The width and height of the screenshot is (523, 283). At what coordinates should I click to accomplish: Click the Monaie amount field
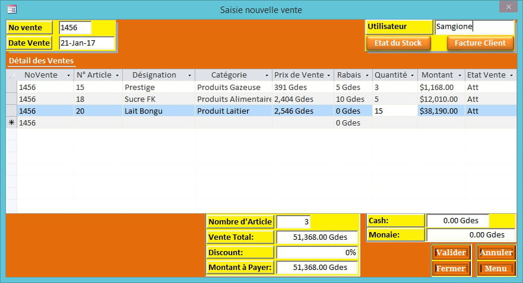pos(471,235)
